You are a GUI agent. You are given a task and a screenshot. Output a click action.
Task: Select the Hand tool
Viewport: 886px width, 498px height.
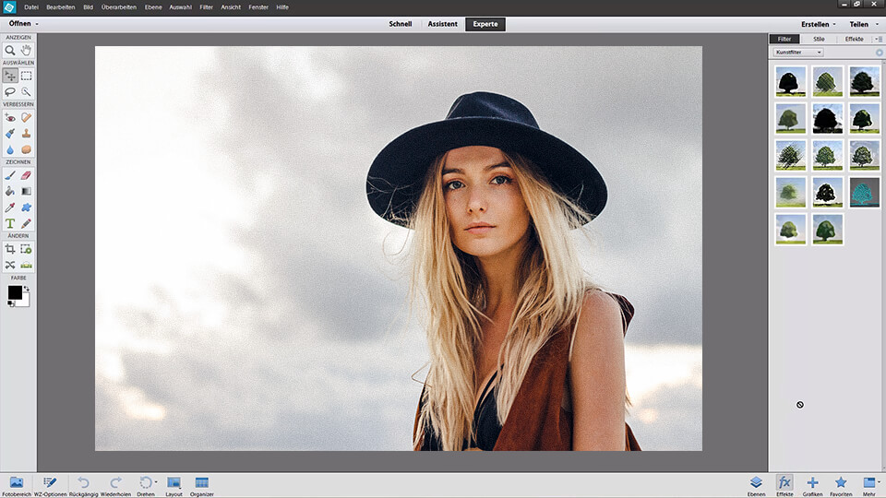pos(26,50)
